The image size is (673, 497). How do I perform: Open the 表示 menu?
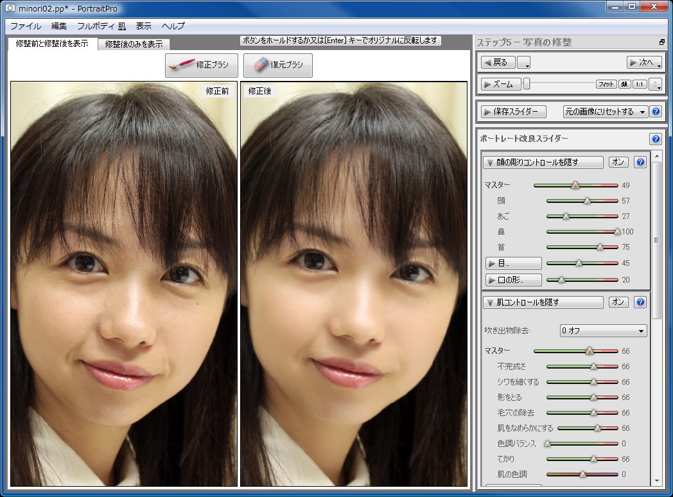(143, 26)
